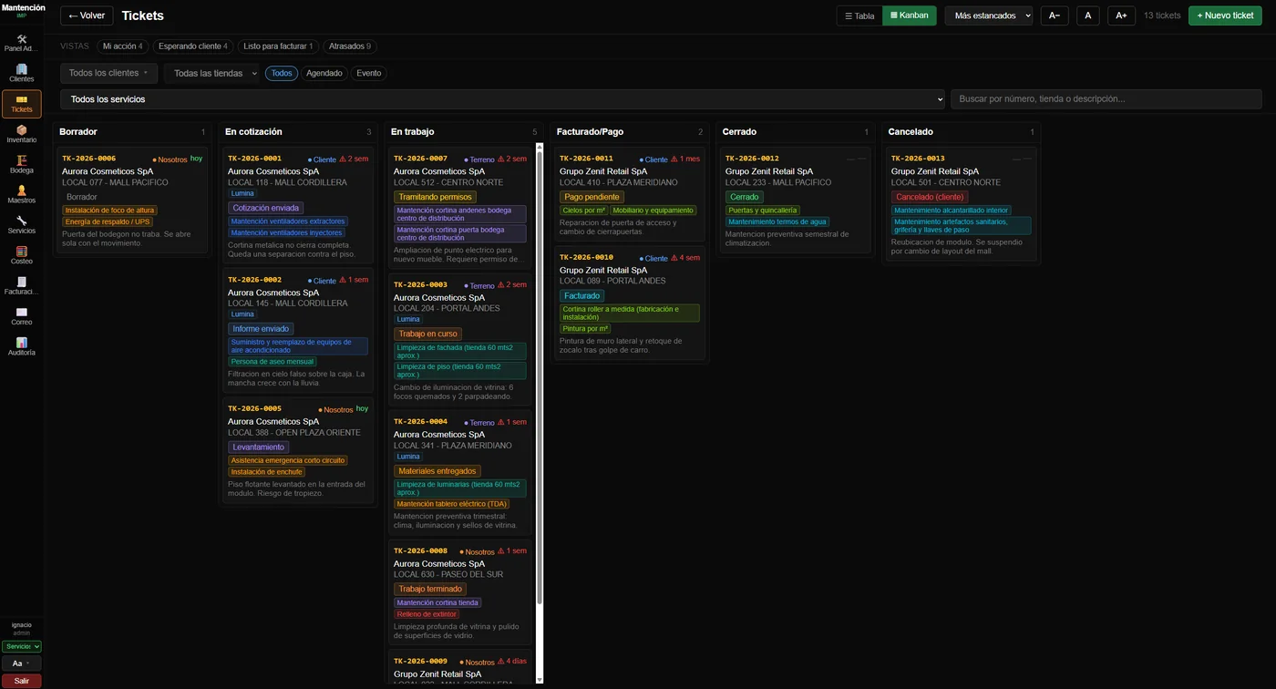Open the Más estancados sort dropdown
Screen dimensions: 1276x689
point(989,15)
